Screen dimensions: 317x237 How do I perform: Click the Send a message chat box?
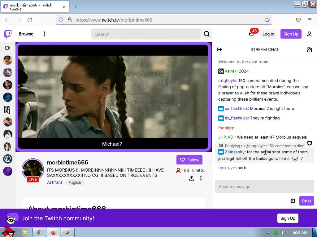pos(264,187)
